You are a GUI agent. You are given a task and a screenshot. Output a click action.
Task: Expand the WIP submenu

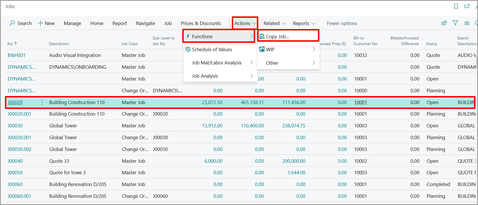click(288, 49)
